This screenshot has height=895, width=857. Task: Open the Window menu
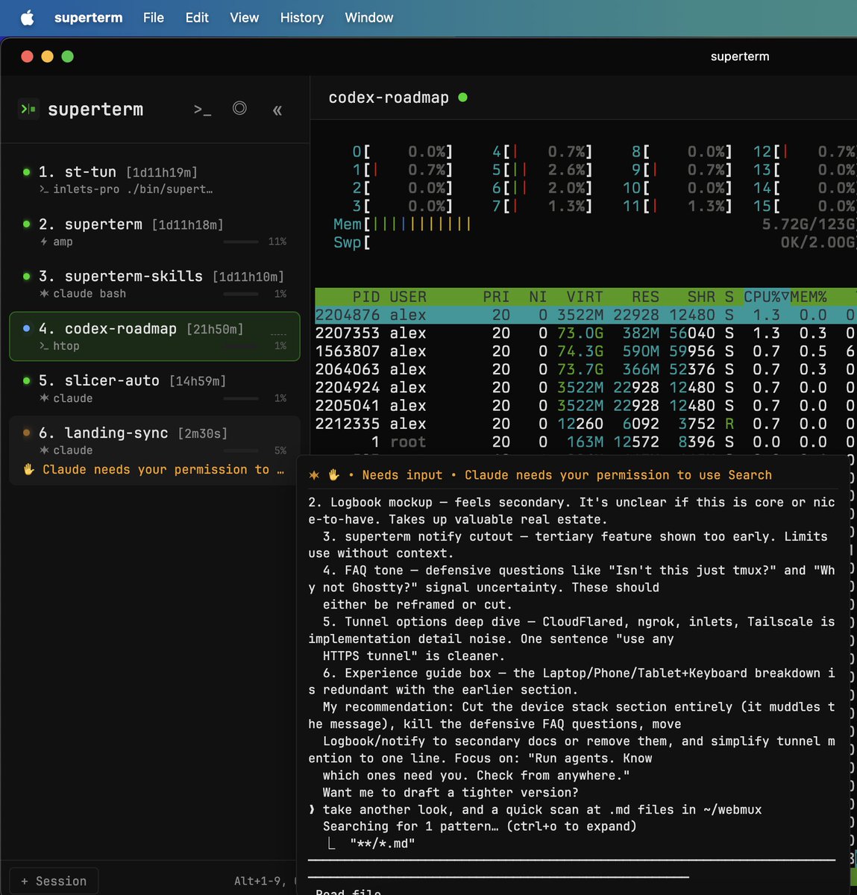(x=369, y=18)
